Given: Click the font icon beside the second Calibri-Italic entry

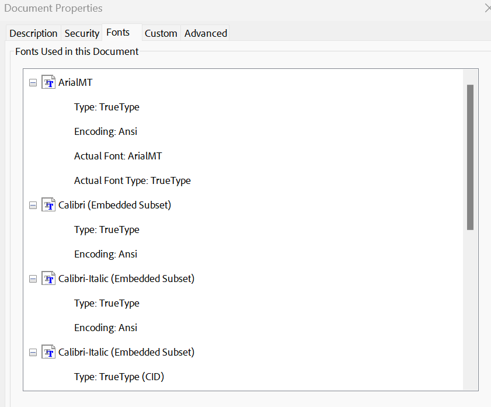Looking at the screenshot, I should [x=48, y=352].
